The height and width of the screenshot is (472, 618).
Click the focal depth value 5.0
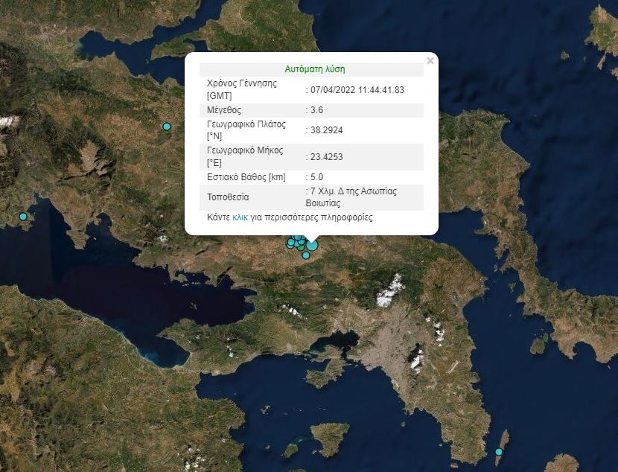[x=316, y=177]
